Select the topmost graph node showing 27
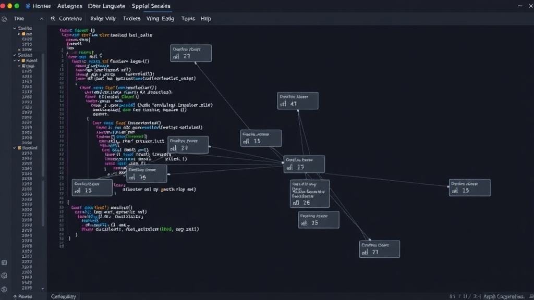 tap(191, 53)
